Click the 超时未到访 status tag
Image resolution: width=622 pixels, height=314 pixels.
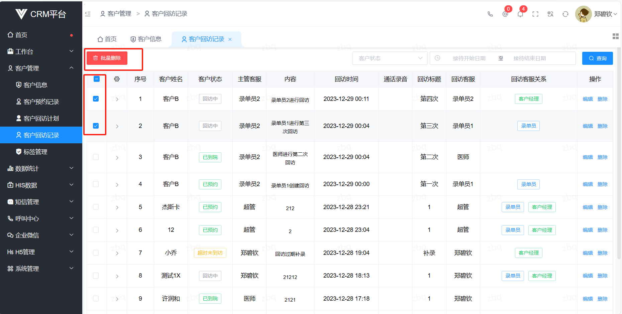pos(210,253)
